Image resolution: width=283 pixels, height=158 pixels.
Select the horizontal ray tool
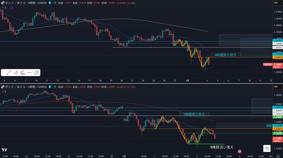click(x=30, y=73)
